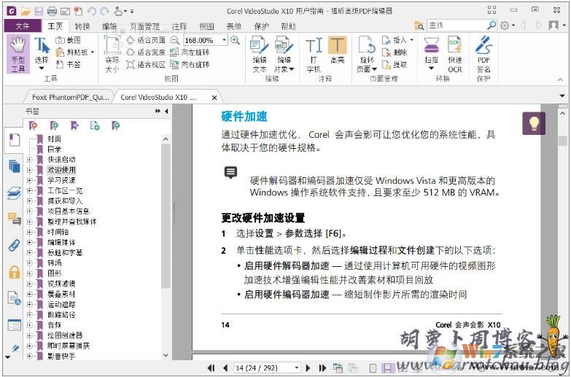
Task: Click the 打字机 typewriter tool
Action: point(314,55)
